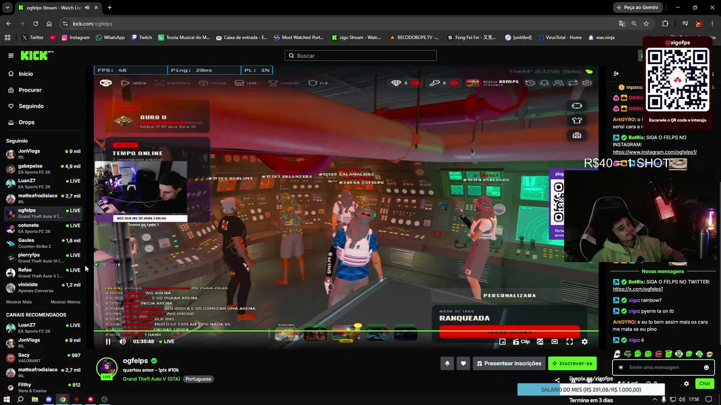Click the browser back arrow
The image size is (721, 405).
point(8,24)
